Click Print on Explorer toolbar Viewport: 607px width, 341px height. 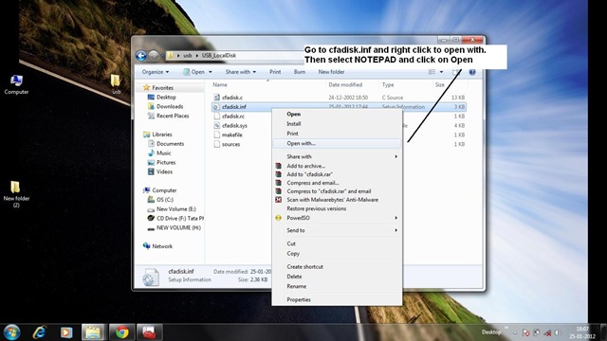(275, 72)
